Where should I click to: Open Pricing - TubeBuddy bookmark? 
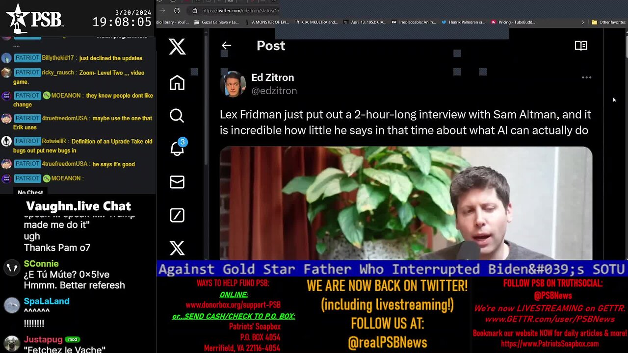(x=513, y=22)
